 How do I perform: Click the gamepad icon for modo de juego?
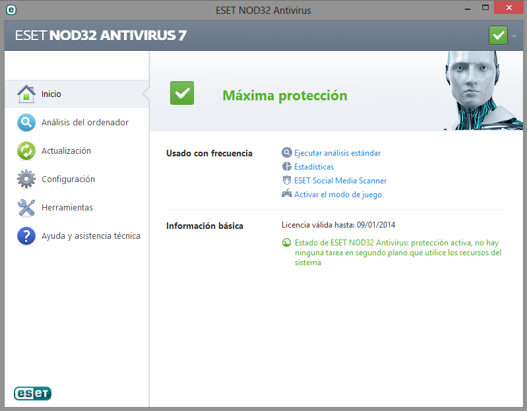click(286, 193)
